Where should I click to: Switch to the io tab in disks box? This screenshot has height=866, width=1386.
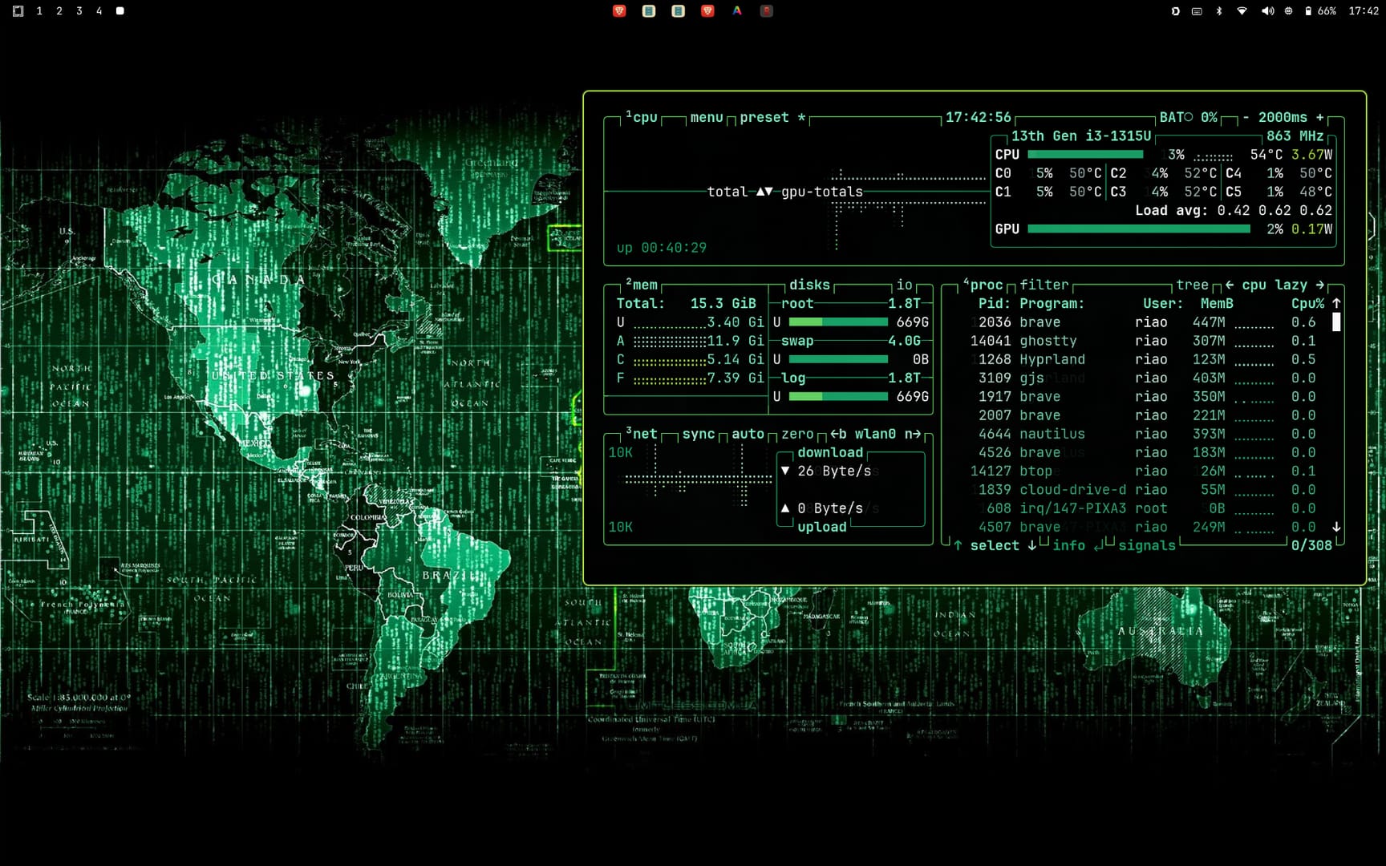click(906, 285)
